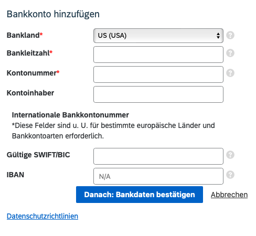Select the Kontoinhaber input field

pyautogui.click(x=158, y=94)
